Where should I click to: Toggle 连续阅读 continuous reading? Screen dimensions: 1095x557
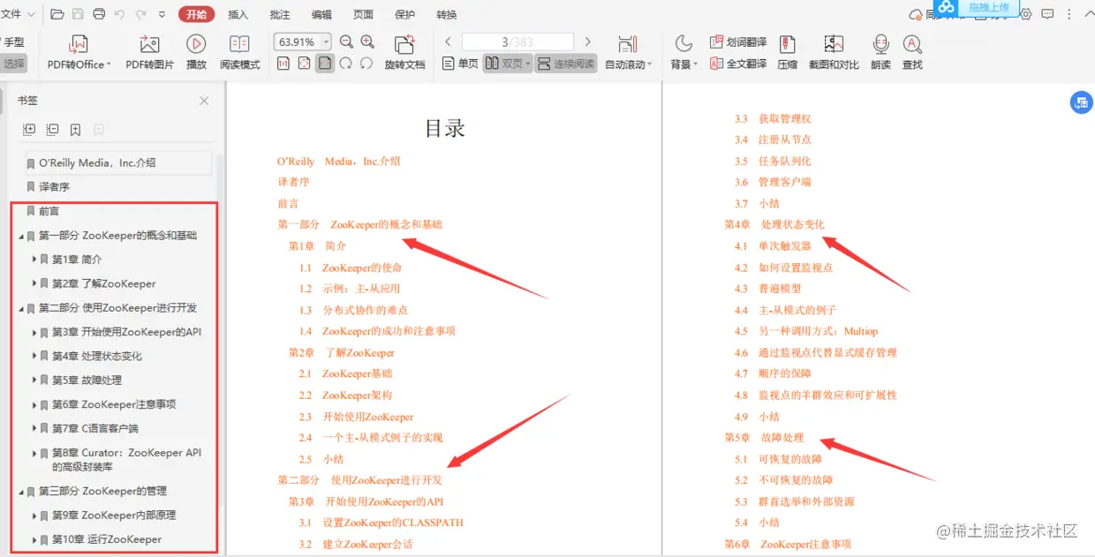[x=566, y=64]
